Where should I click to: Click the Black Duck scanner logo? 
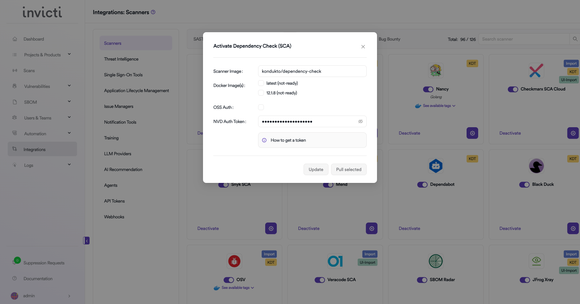point(536,166)
